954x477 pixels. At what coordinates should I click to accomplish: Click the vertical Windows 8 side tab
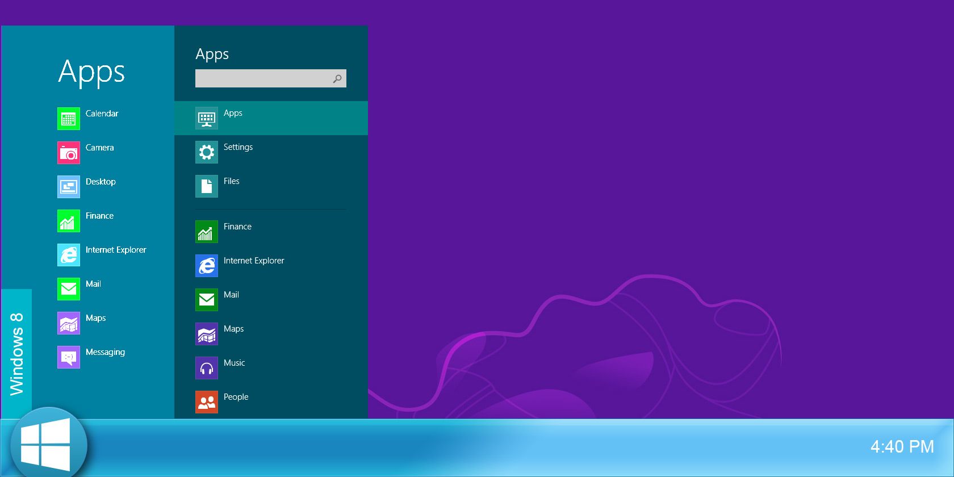click(16, 354)
